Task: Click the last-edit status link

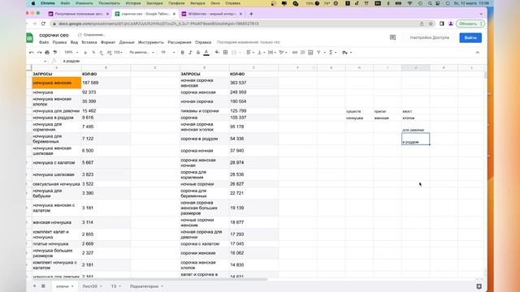Action: coord(248,42)
